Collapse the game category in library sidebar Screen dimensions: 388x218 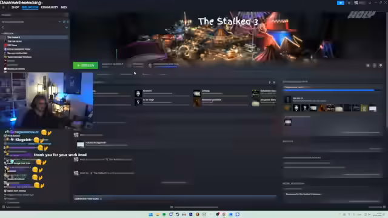click(2, 33)
